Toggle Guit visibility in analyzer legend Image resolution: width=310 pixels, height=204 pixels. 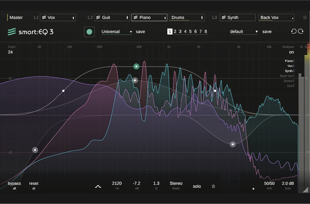(x=290, y=86)
